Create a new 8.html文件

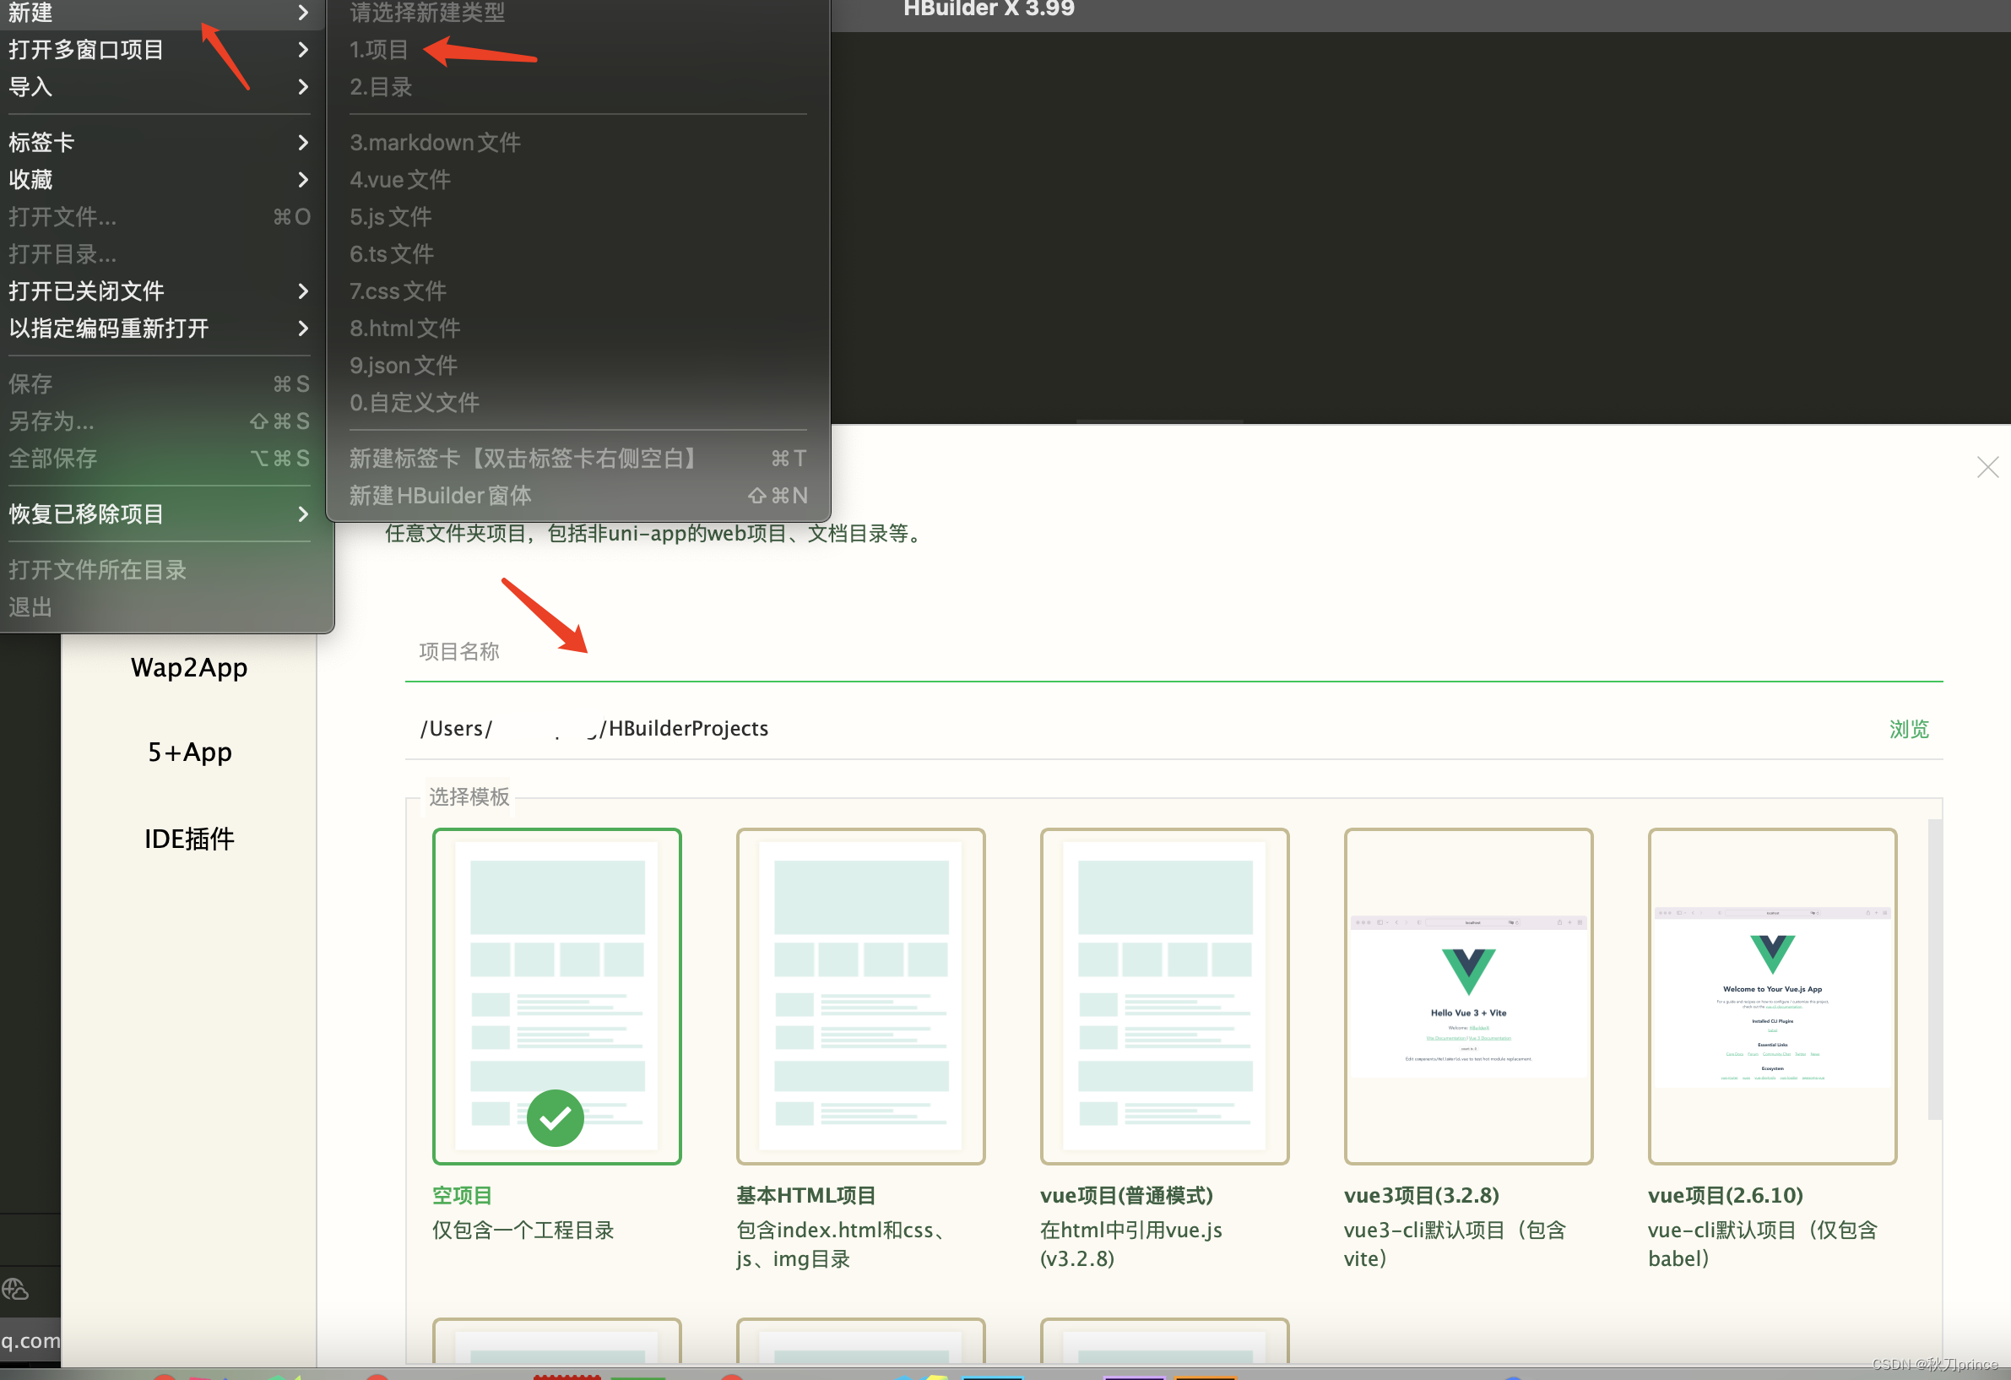[x=577, y=329]
